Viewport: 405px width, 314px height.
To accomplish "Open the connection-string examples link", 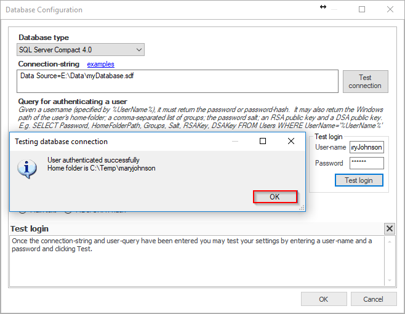I will coord(100,64).
